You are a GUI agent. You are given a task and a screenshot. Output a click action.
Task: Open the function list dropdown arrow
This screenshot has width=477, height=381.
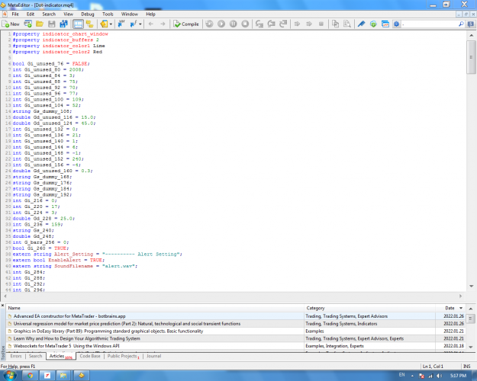(140, 24)
